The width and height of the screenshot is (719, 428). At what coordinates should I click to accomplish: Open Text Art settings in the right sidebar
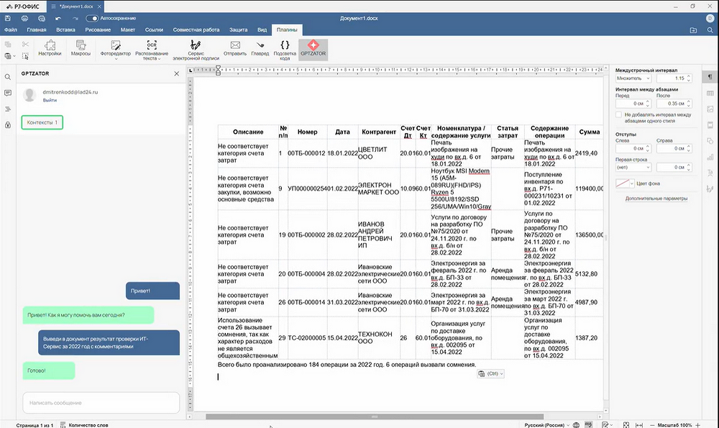(x=710, y=173)
